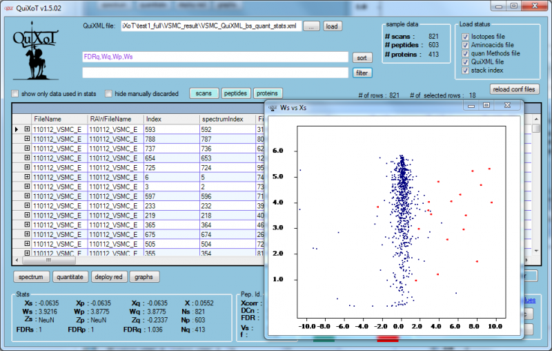Toggle hide manually discarded checkbox

(108, 93)
